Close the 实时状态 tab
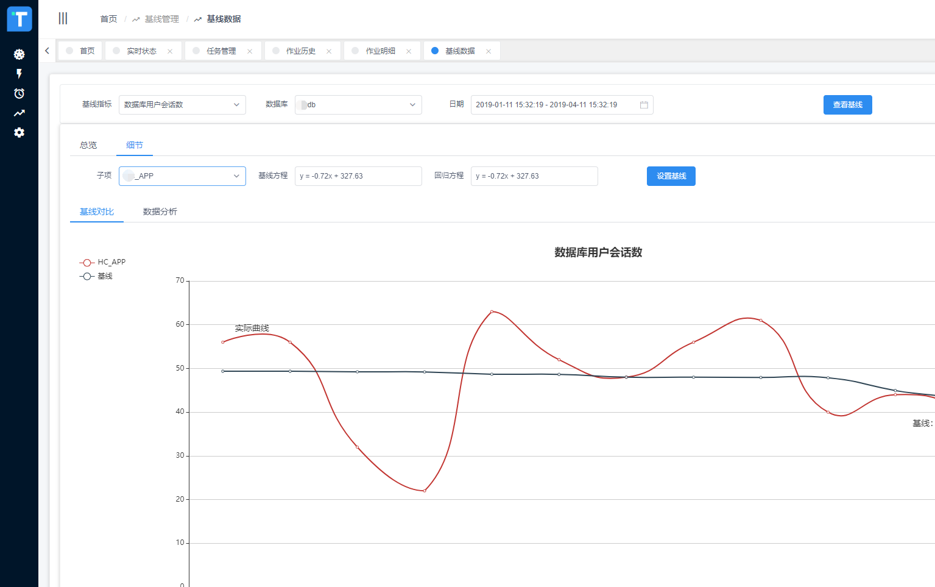Viewport: 935px width, 587px height. [170, 51]
